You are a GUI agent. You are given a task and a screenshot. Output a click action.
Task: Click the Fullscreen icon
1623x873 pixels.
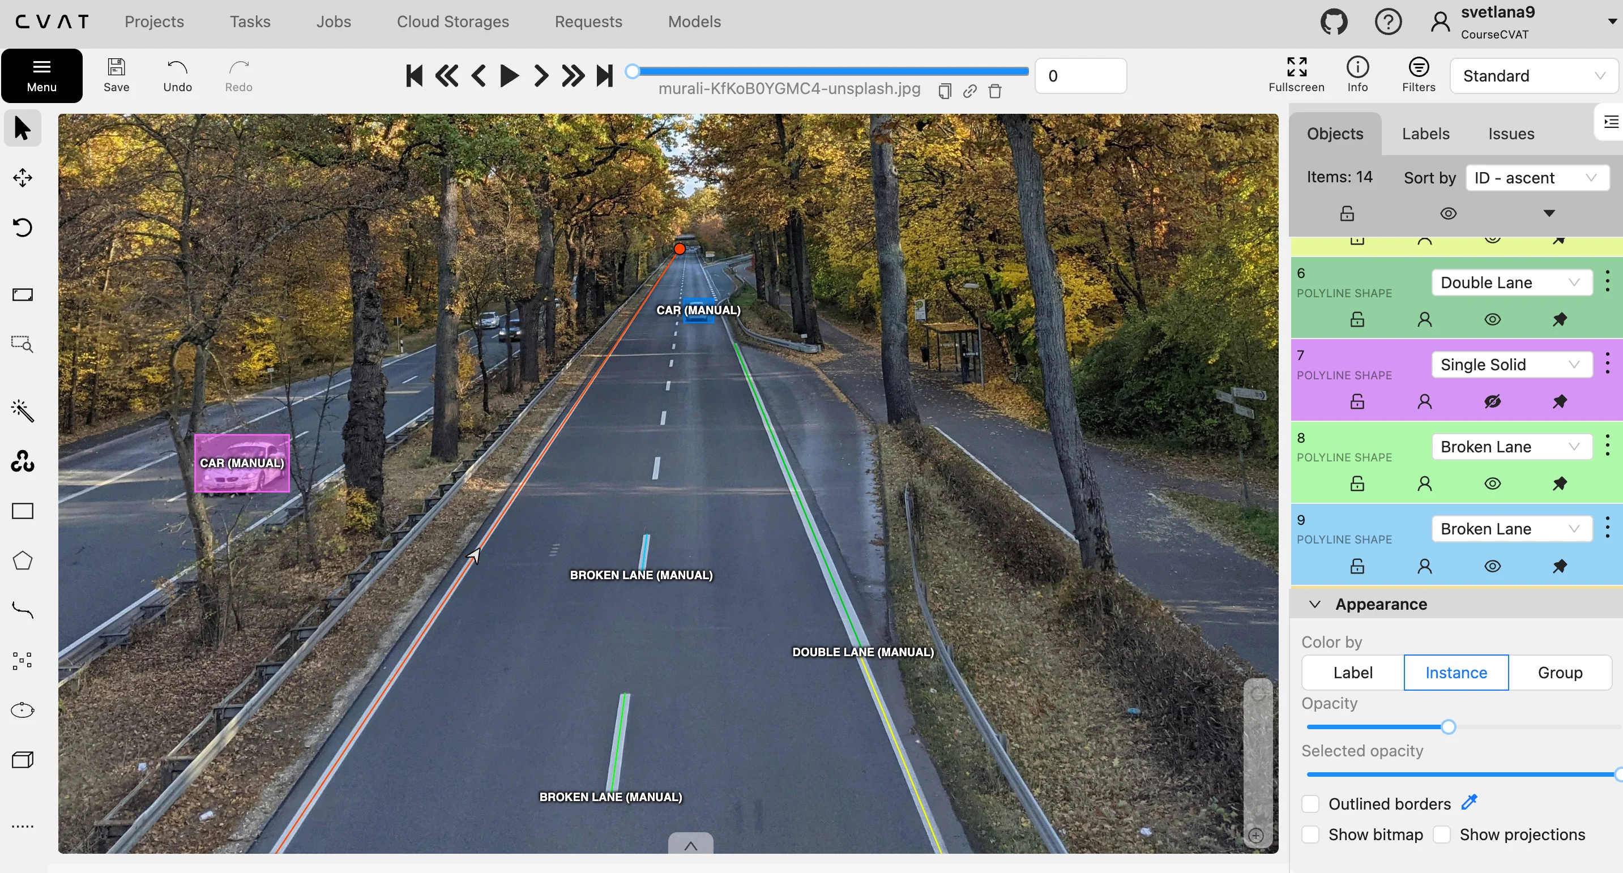1296,67
